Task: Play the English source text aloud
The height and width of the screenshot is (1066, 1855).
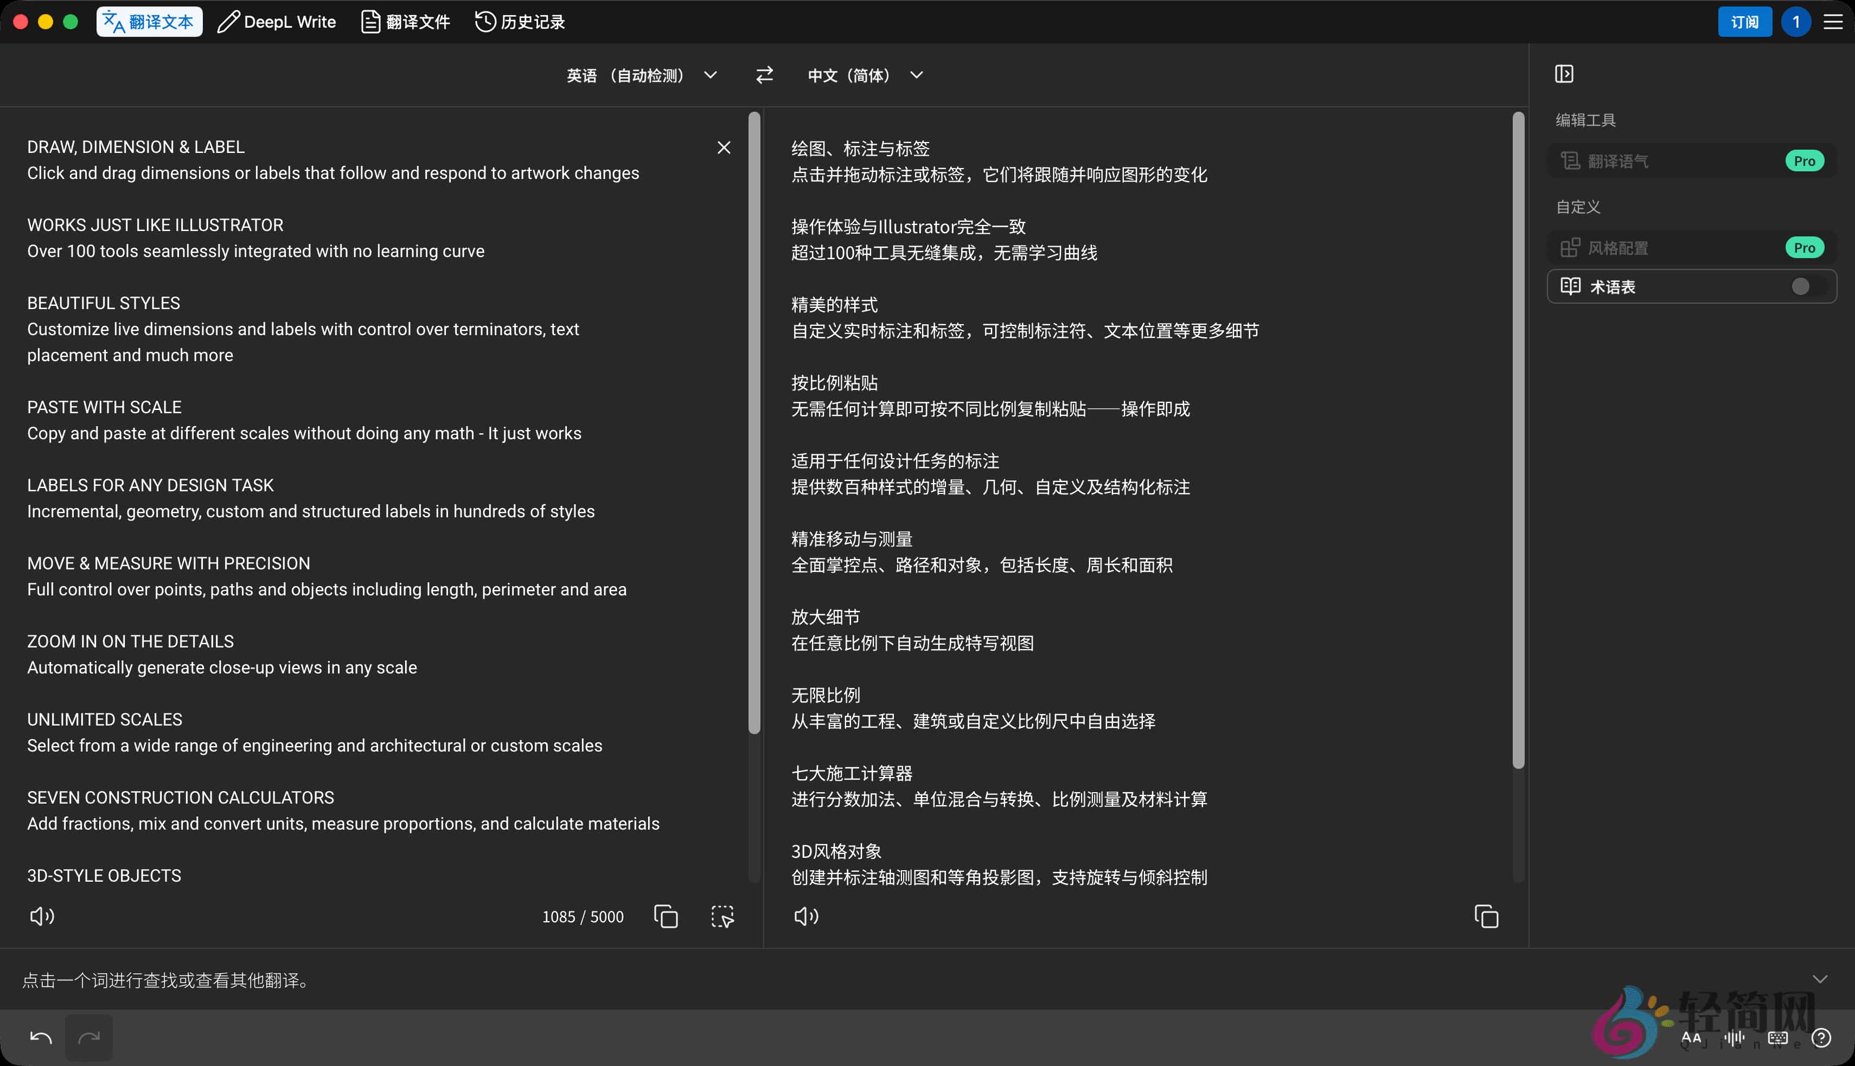Action: pyautogui.click(x=42, y=916)
